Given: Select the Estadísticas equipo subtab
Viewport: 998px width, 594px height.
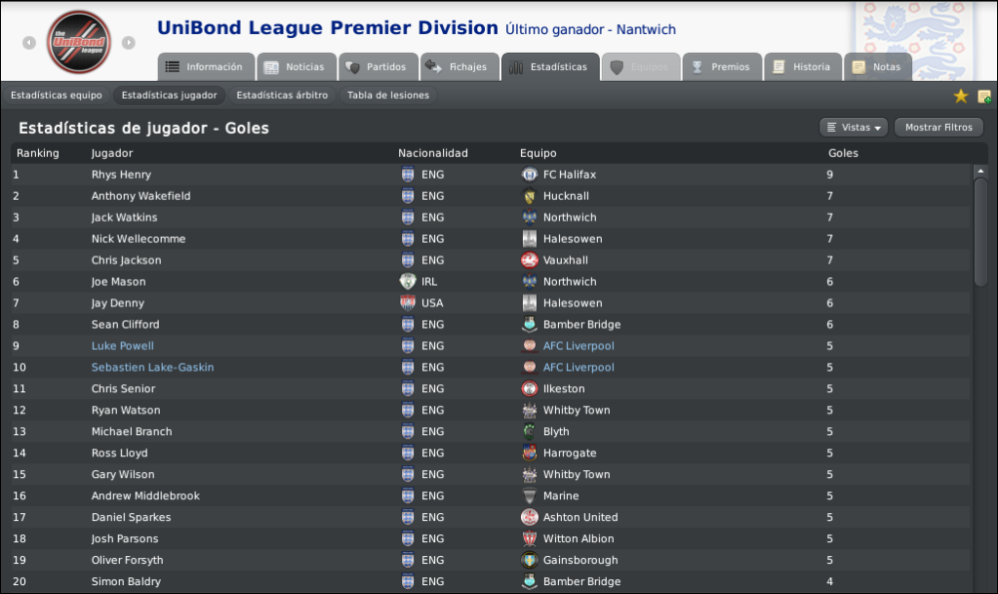Looking at the screenshot, I should pos(56,96).
